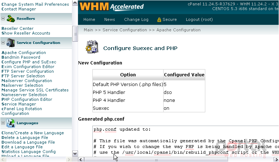
Task: Click sidebar scrollbar up arrow
Action: [x=75, y=3]
